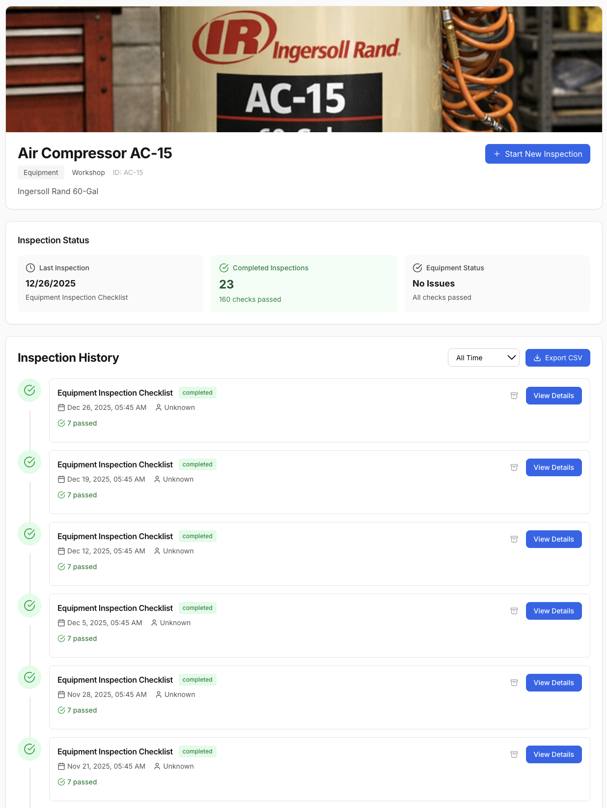Screen dimensions: 607x808
Task: Click the archive icon on the Dec 26 inspection
Action: click(x=514, y=396)
